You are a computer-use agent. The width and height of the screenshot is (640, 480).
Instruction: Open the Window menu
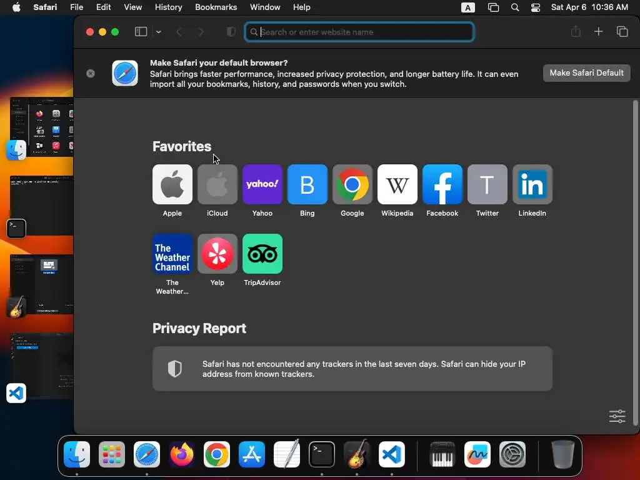(x=265, y=7)
